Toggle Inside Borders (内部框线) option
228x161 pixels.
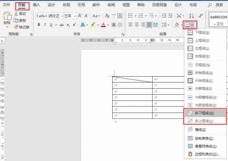pos(205,88)
